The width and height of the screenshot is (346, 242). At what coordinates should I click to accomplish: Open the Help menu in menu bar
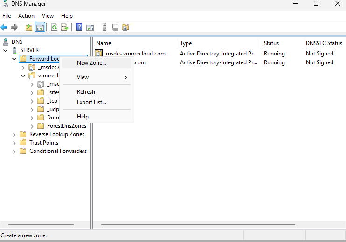(x=67, y=16)
